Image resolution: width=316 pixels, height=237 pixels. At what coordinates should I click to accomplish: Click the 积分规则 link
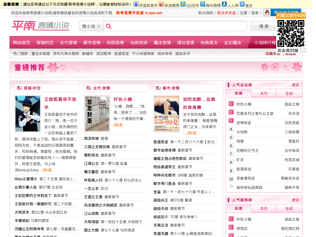coord(206,13)
